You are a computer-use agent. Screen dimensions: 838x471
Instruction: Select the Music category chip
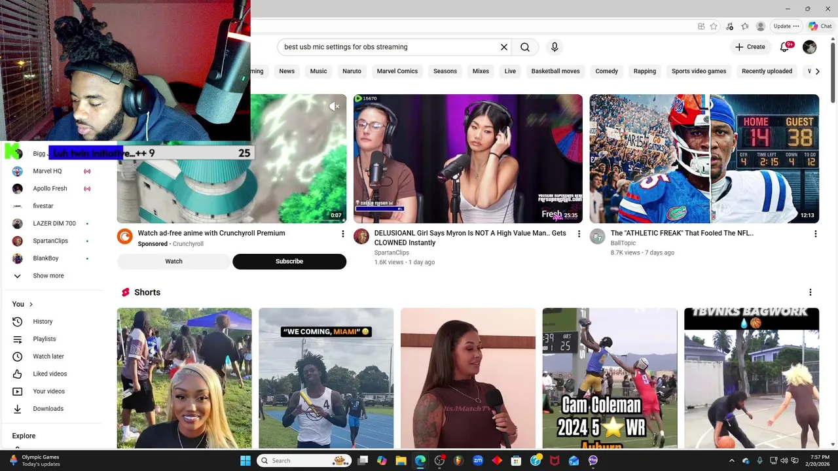(x=318, y=71)
